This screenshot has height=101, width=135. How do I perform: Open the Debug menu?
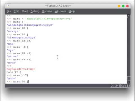point(35,11)
